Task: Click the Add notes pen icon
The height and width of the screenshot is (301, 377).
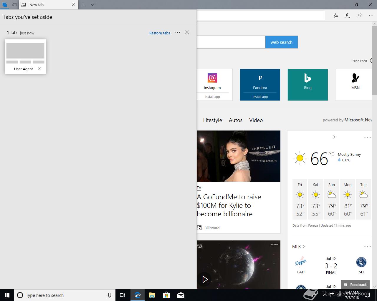Action: [348, 15]
